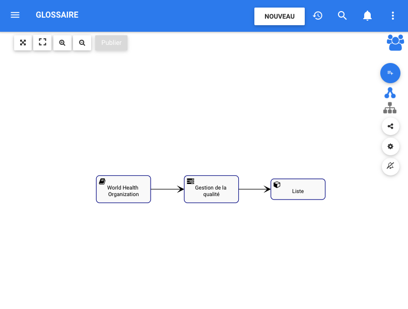Click the blue add-to-list round button
Image resolution: width=408 pixels, height=309 pixels.
(390, 73)
